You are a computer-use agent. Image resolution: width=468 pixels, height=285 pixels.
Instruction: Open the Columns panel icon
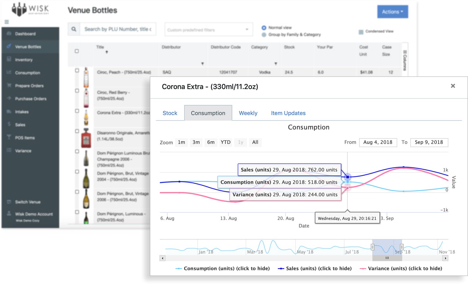[405, 60]
